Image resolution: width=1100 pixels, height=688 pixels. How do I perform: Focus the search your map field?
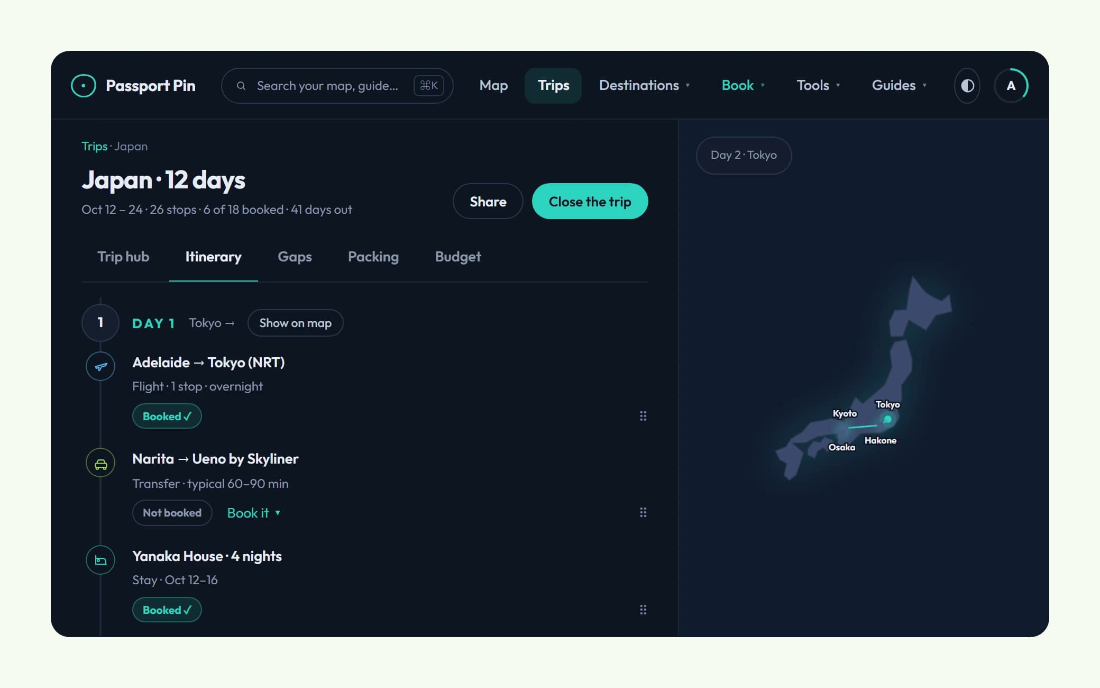click(337, 86)
